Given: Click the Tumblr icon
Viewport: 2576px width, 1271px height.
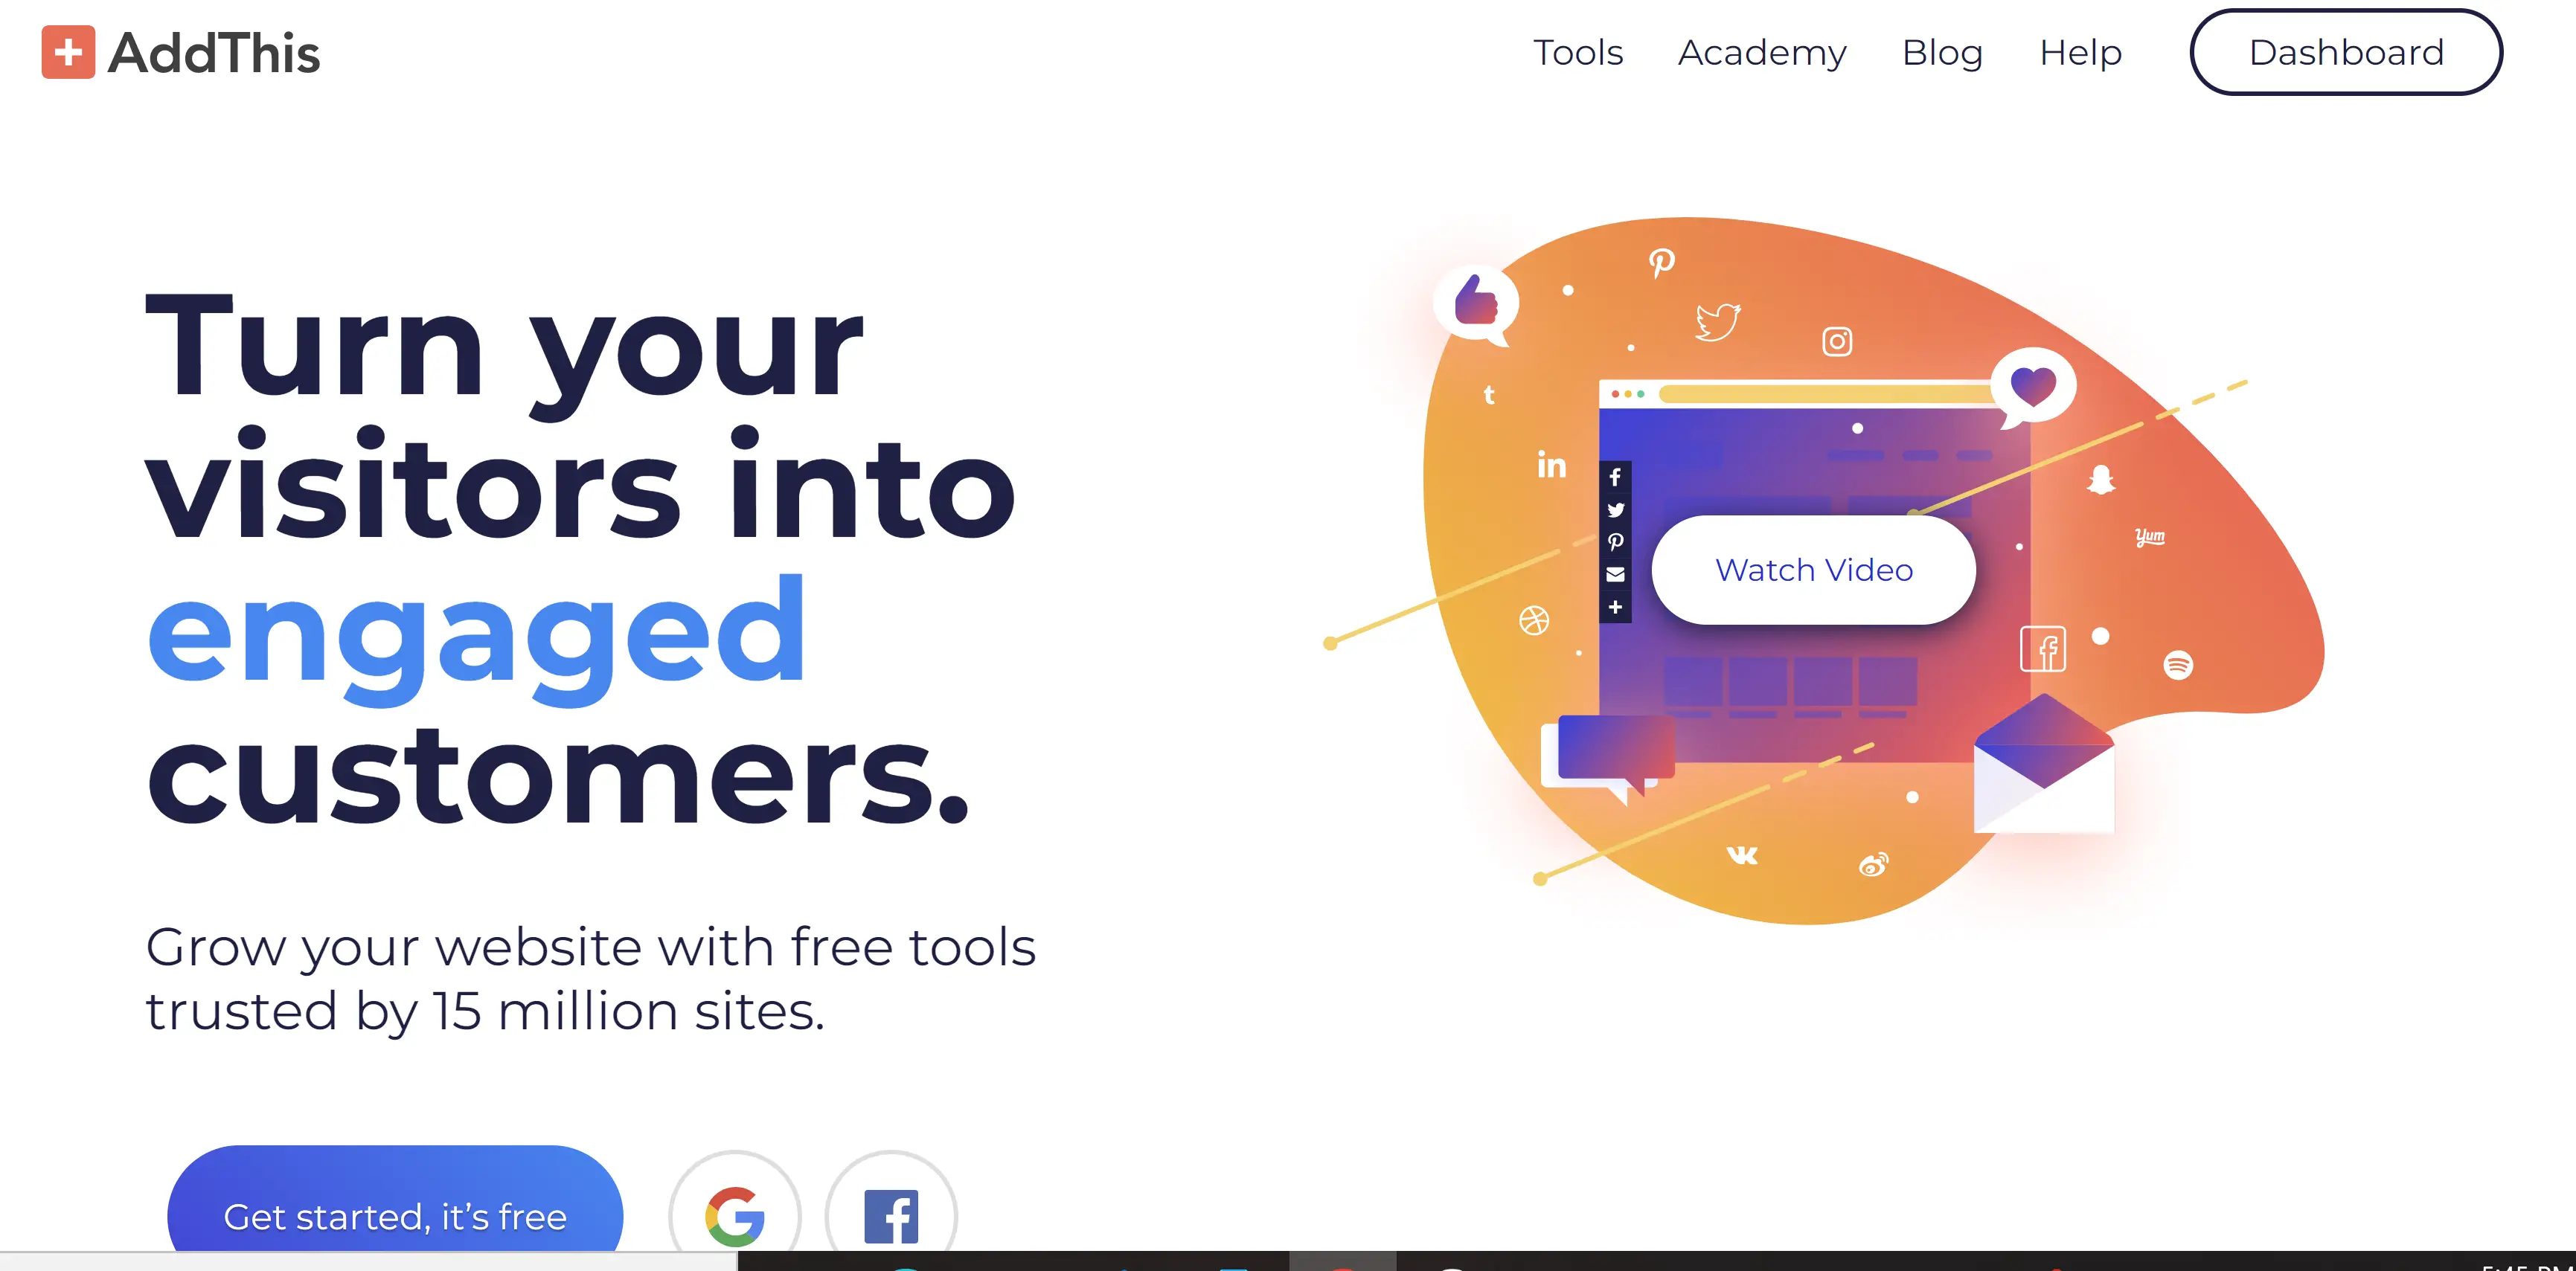Looking at the screenshot, I should point(1490,393).
